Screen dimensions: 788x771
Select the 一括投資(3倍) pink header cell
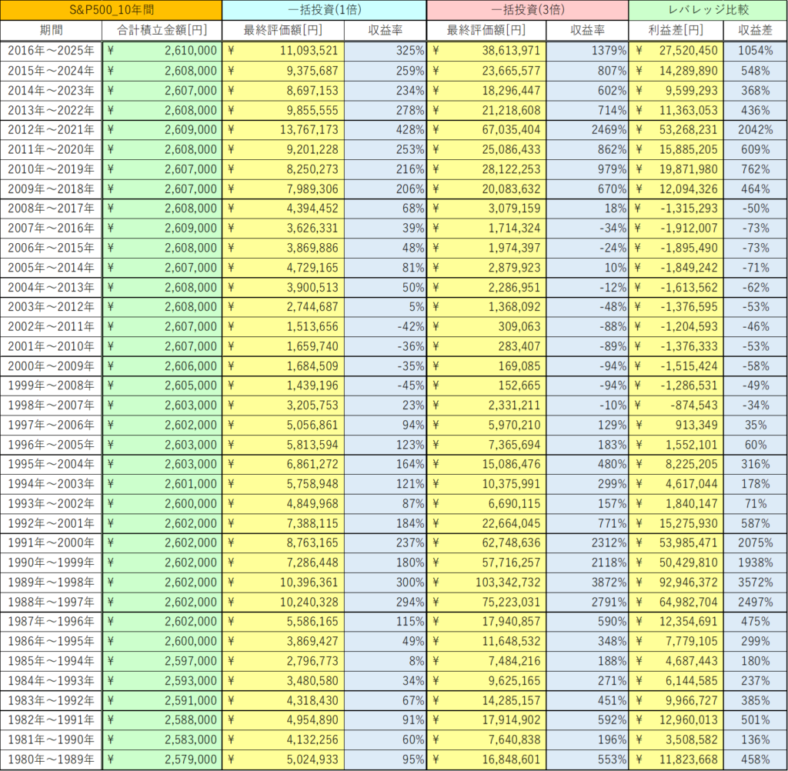tap(527, 10)
